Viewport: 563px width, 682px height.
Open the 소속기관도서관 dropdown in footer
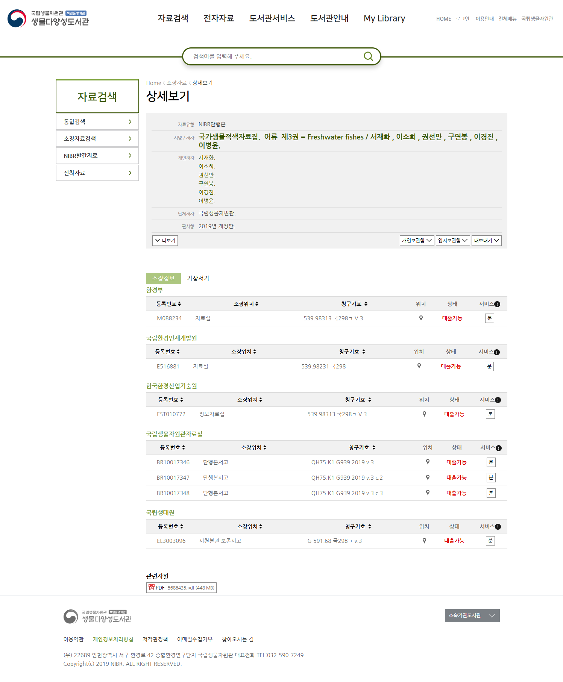point(472,615)
